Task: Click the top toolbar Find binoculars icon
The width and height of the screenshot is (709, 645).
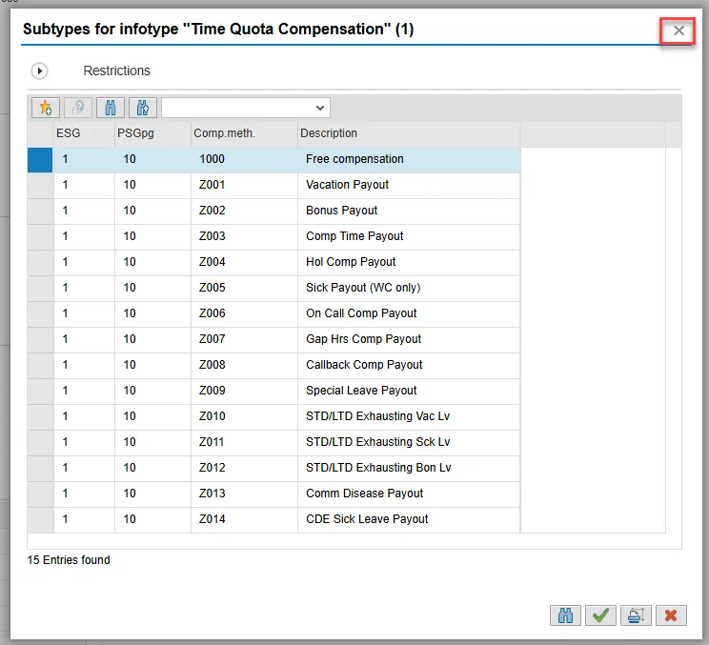Action: point(111,108)
